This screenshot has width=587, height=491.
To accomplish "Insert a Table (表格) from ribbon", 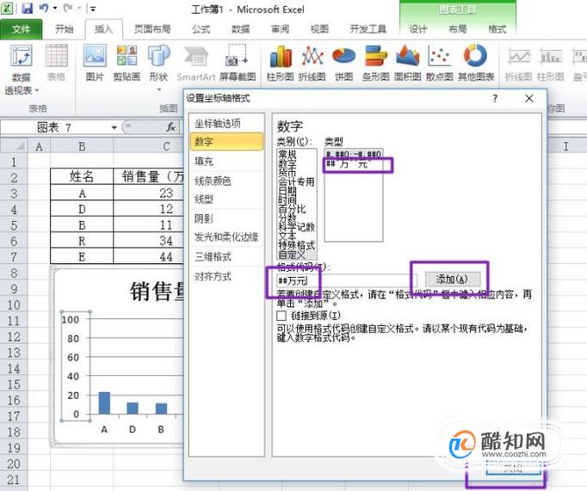I will click(x=56, y=63).
